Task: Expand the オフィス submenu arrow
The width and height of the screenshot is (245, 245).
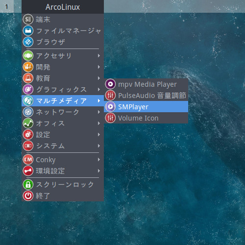Action: [99, 123]
